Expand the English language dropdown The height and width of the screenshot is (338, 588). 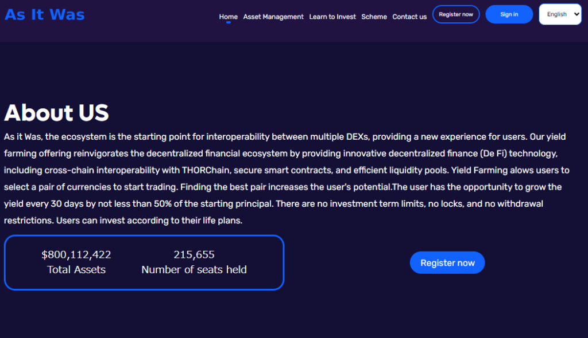click(x=560, y=14)
